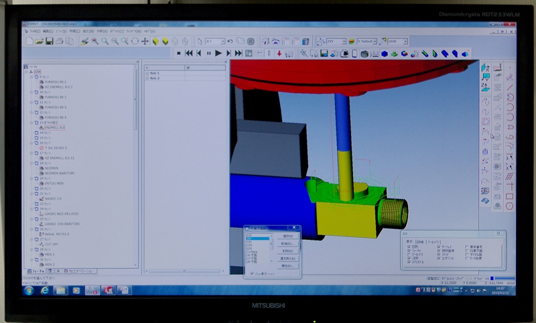Click the Properties button in the work plane dialog

287,266
